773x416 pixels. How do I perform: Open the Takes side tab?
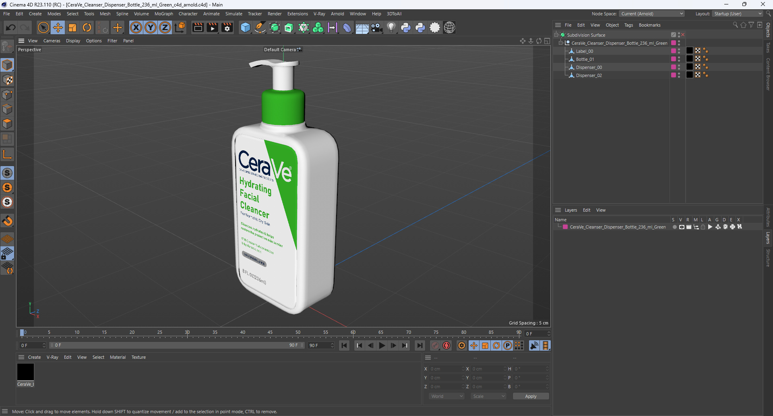pyautogui.click(x=768, y=47)
